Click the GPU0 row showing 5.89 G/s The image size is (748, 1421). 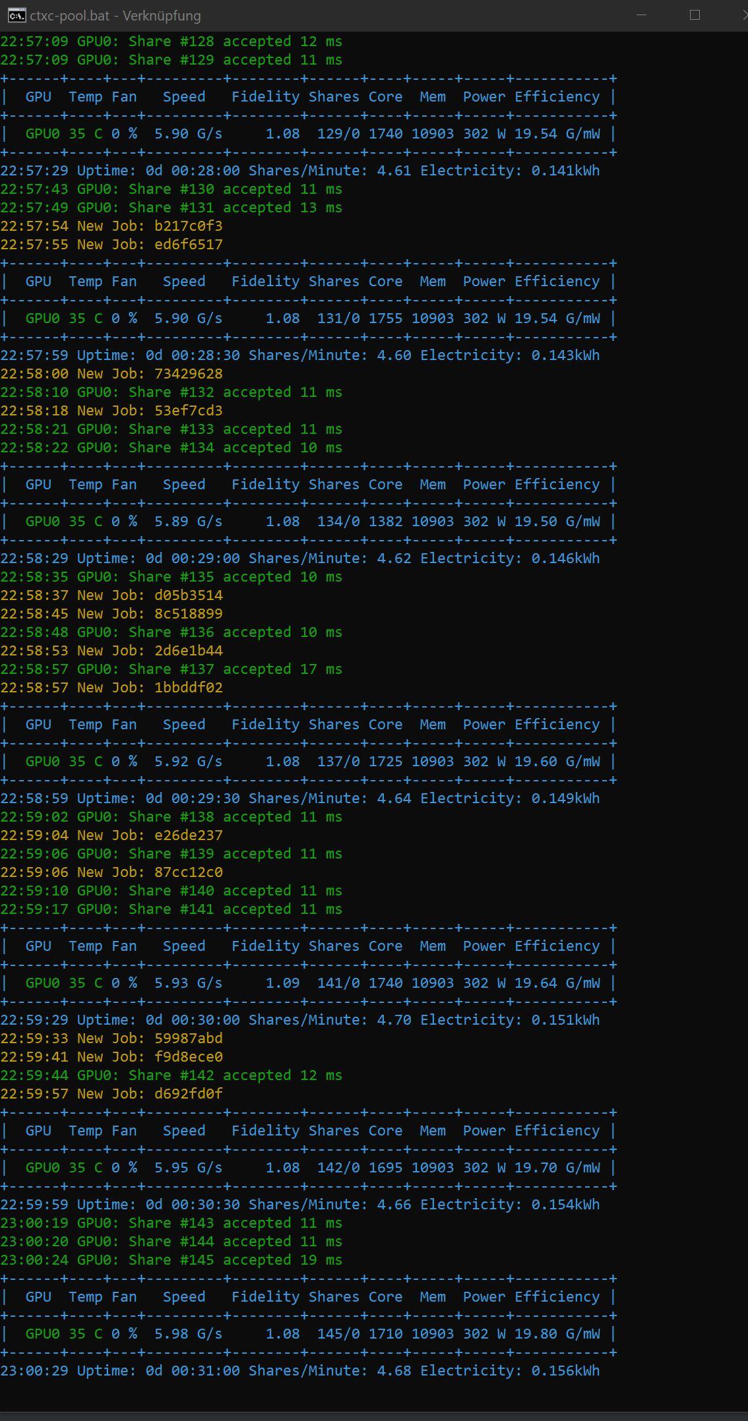click(309, 522)
